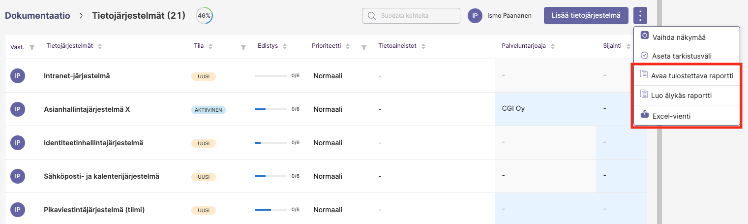
Task: Click the filter icon beside Prioriteetti column
Action: [x=364, y=47]
